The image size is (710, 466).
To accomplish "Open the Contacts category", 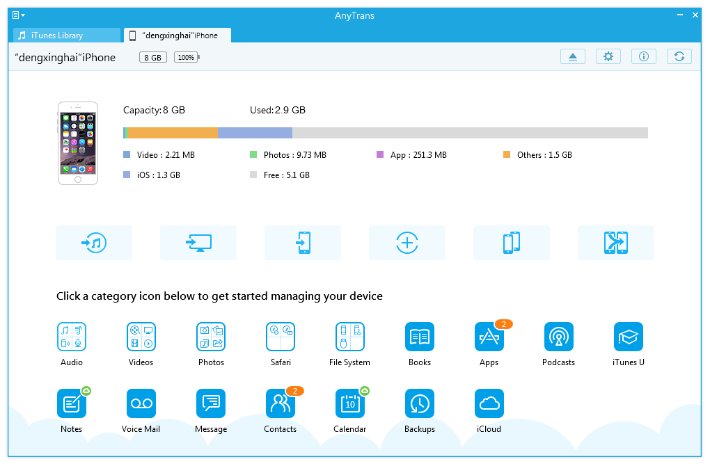I will [281, 403].
